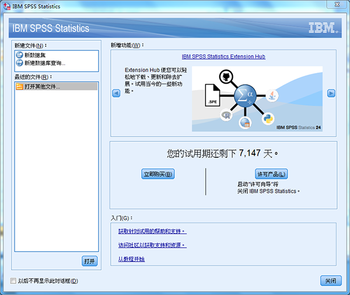Image resolution: width=350 pixels, height=295 pixels.
Task: Click the new dataset icon (新数据集)
Action: (x=19, y=55)
